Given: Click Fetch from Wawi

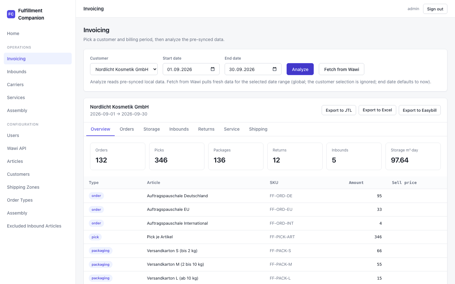Looking at the screenshot, I should pyautogui.click(x=342, y=69).
